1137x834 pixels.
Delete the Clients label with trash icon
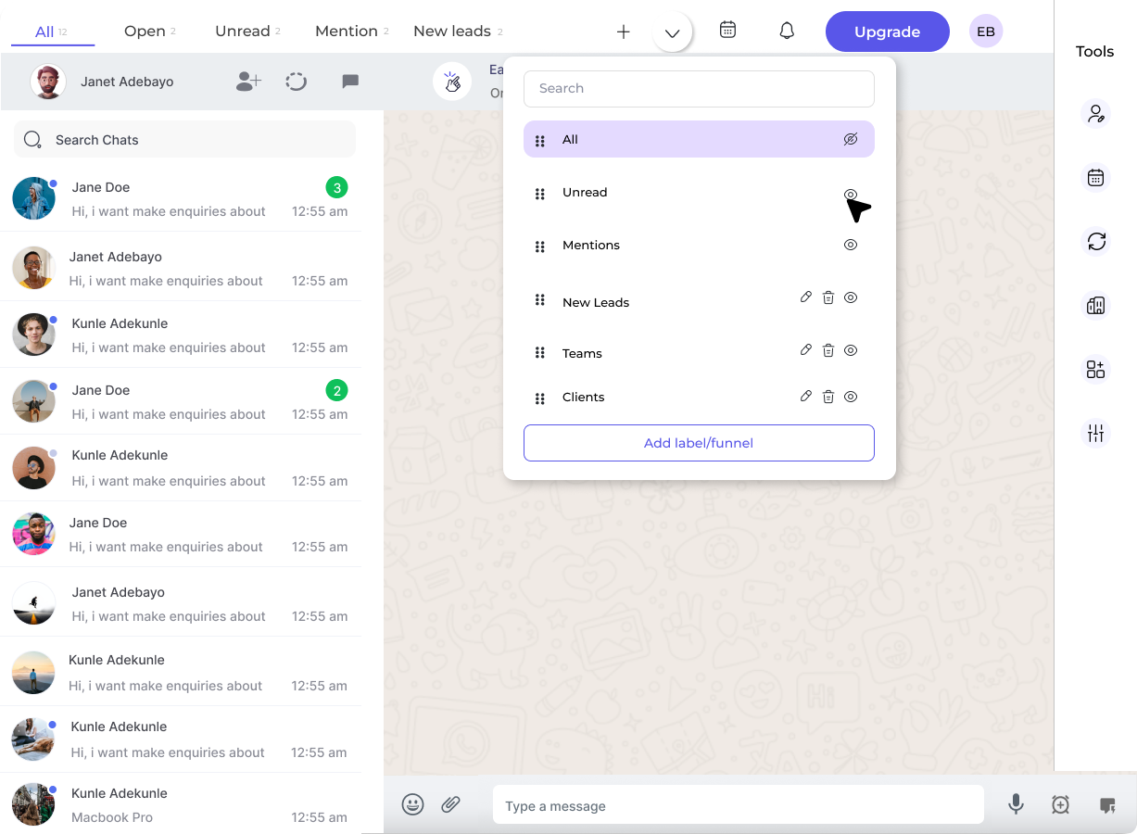[828, 397]
